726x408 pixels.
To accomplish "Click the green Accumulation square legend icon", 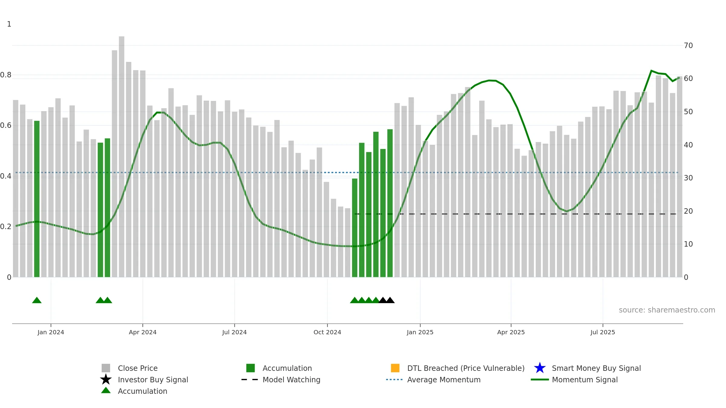I will click(x=250, y=368).
